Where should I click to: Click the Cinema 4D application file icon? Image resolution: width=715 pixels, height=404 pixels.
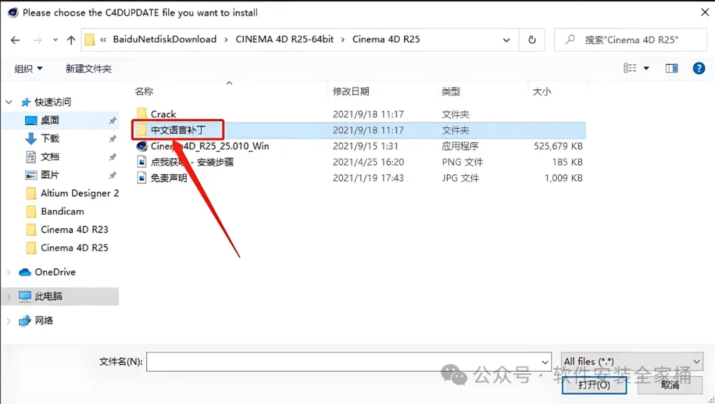(142, 146)
